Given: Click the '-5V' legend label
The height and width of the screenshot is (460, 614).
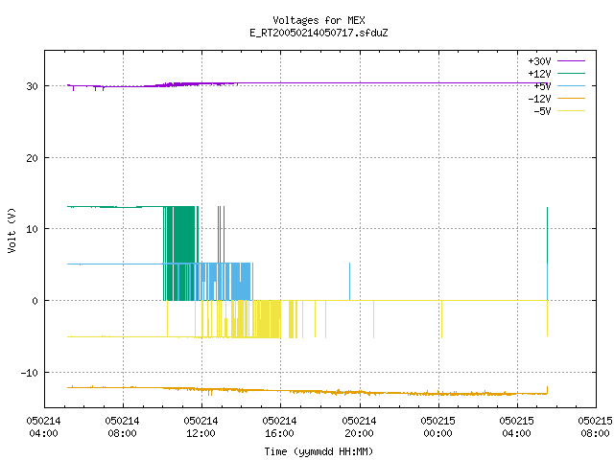Looking at the screenshot, I should [542, 111].
